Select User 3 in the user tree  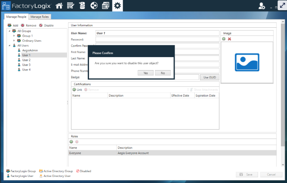pos(26,65)
